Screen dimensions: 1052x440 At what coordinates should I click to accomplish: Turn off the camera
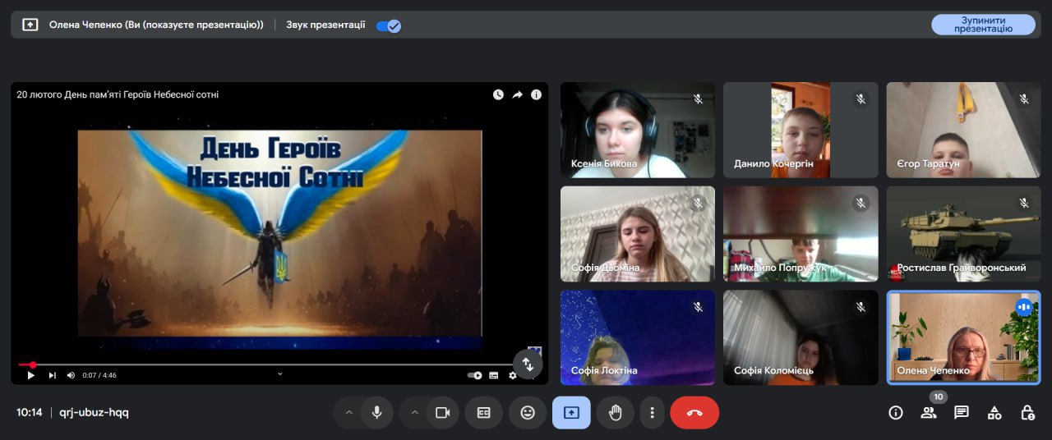pyautogui.click(x=442, y=413)
